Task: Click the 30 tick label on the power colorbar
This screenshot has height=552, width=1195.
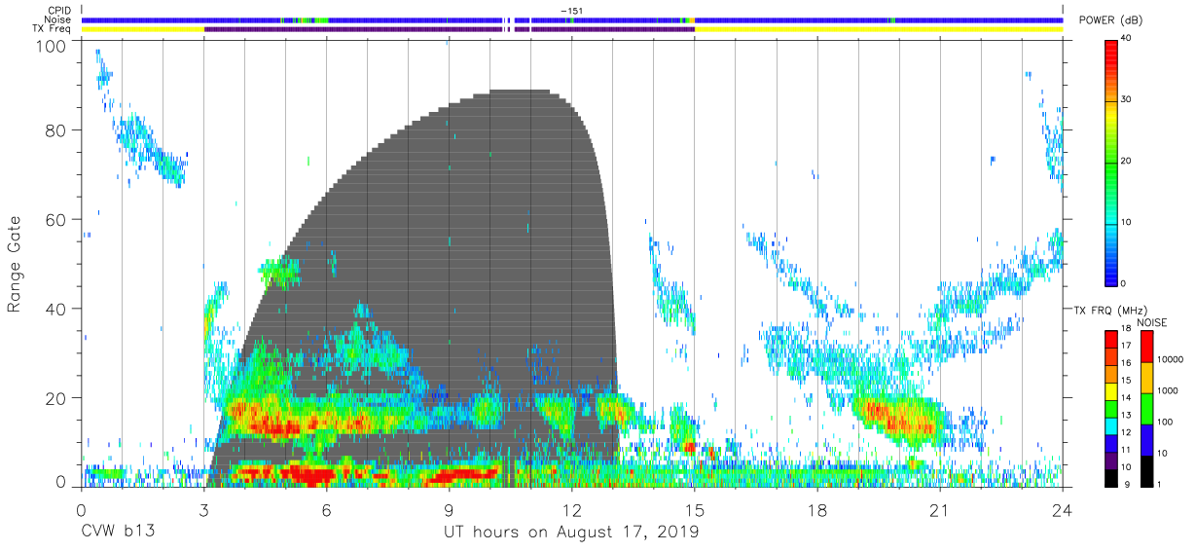Action: tap(1125, 99)
